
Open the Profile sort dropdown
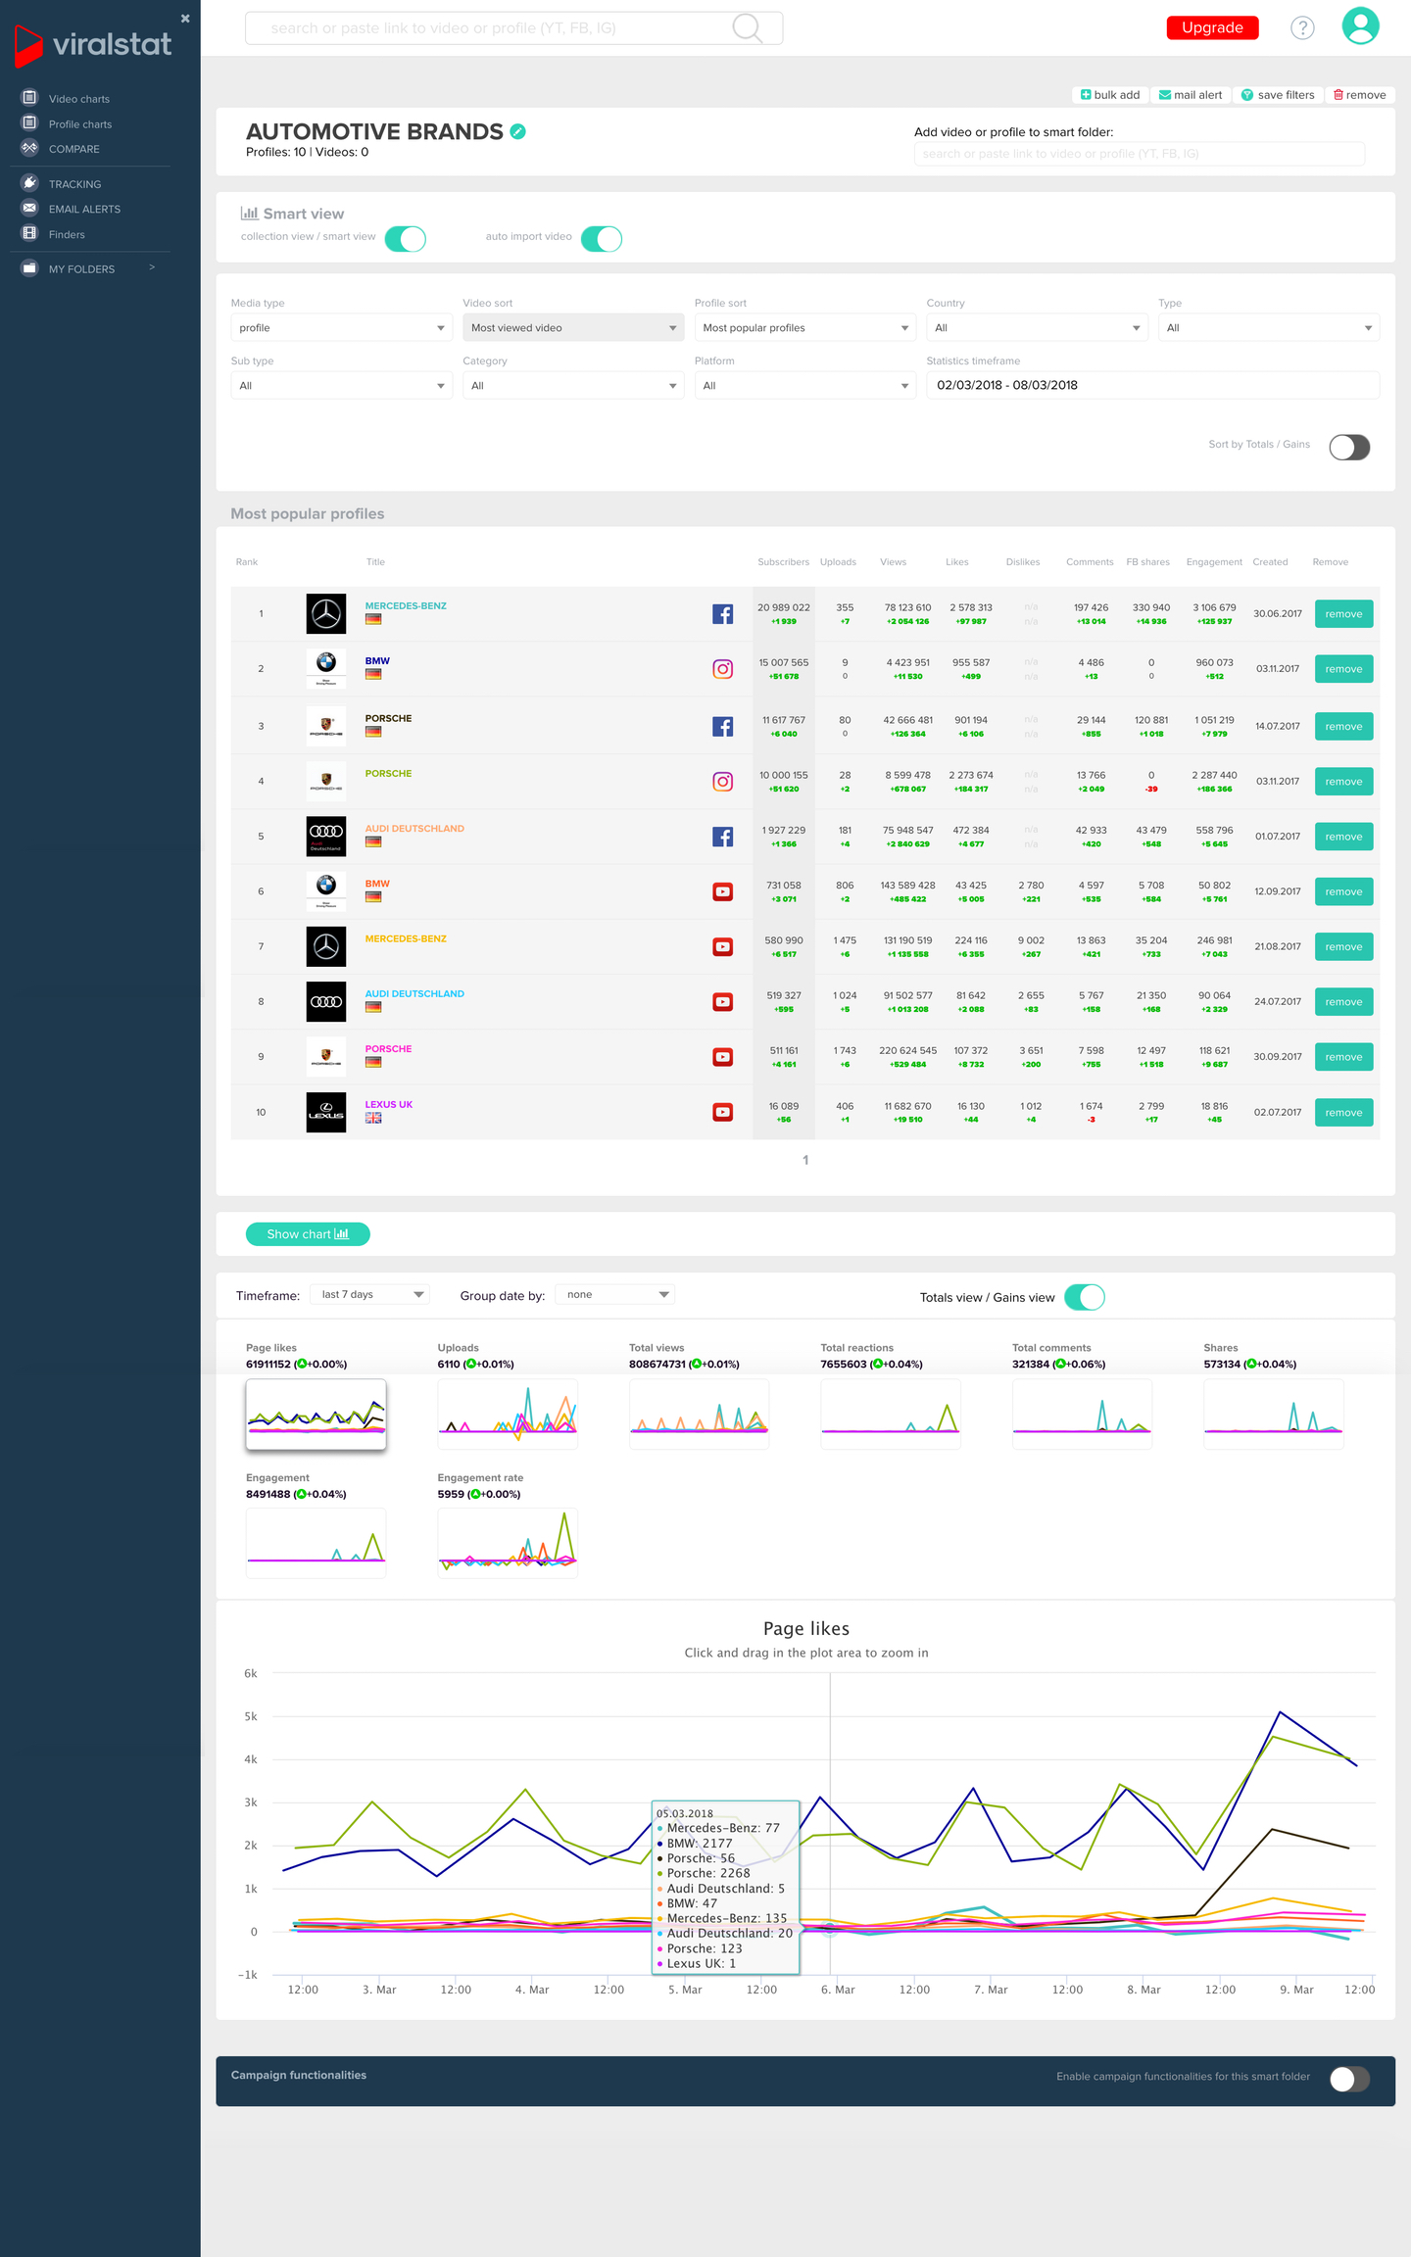pos(805,327)
